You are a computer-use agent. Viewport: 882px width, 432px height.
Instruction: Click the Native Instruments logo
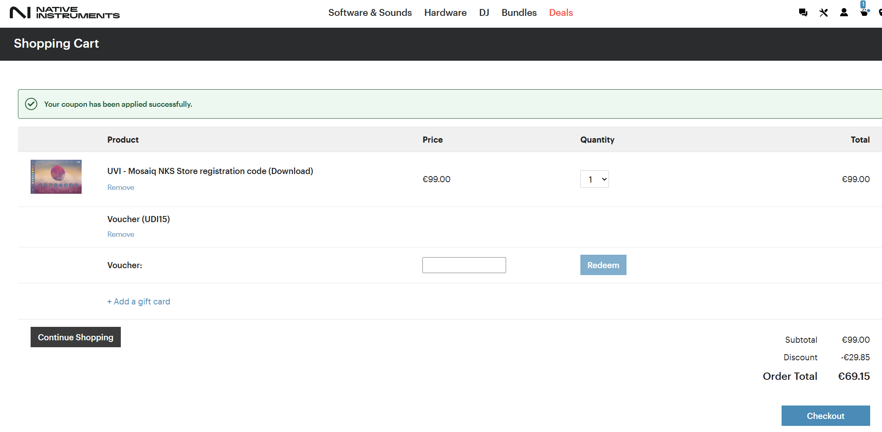[x=64, y=13]
